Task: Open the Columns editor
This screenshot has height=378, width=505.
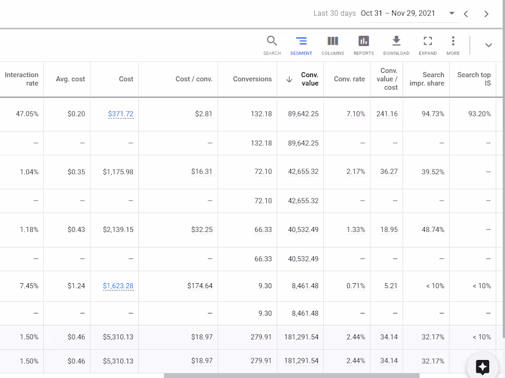Action: click(333, 45)
